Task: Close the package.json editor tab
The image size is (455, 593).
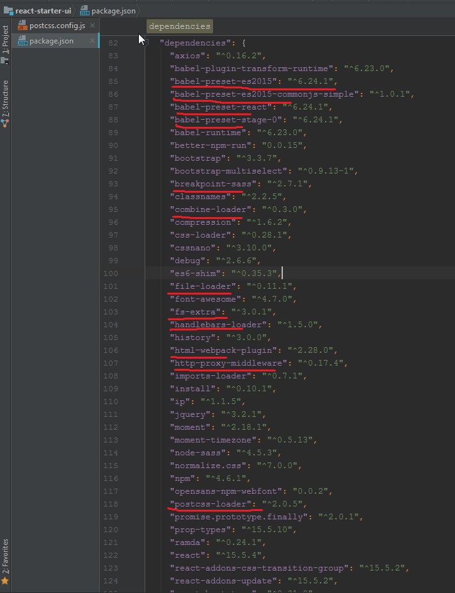Action: 92,40
